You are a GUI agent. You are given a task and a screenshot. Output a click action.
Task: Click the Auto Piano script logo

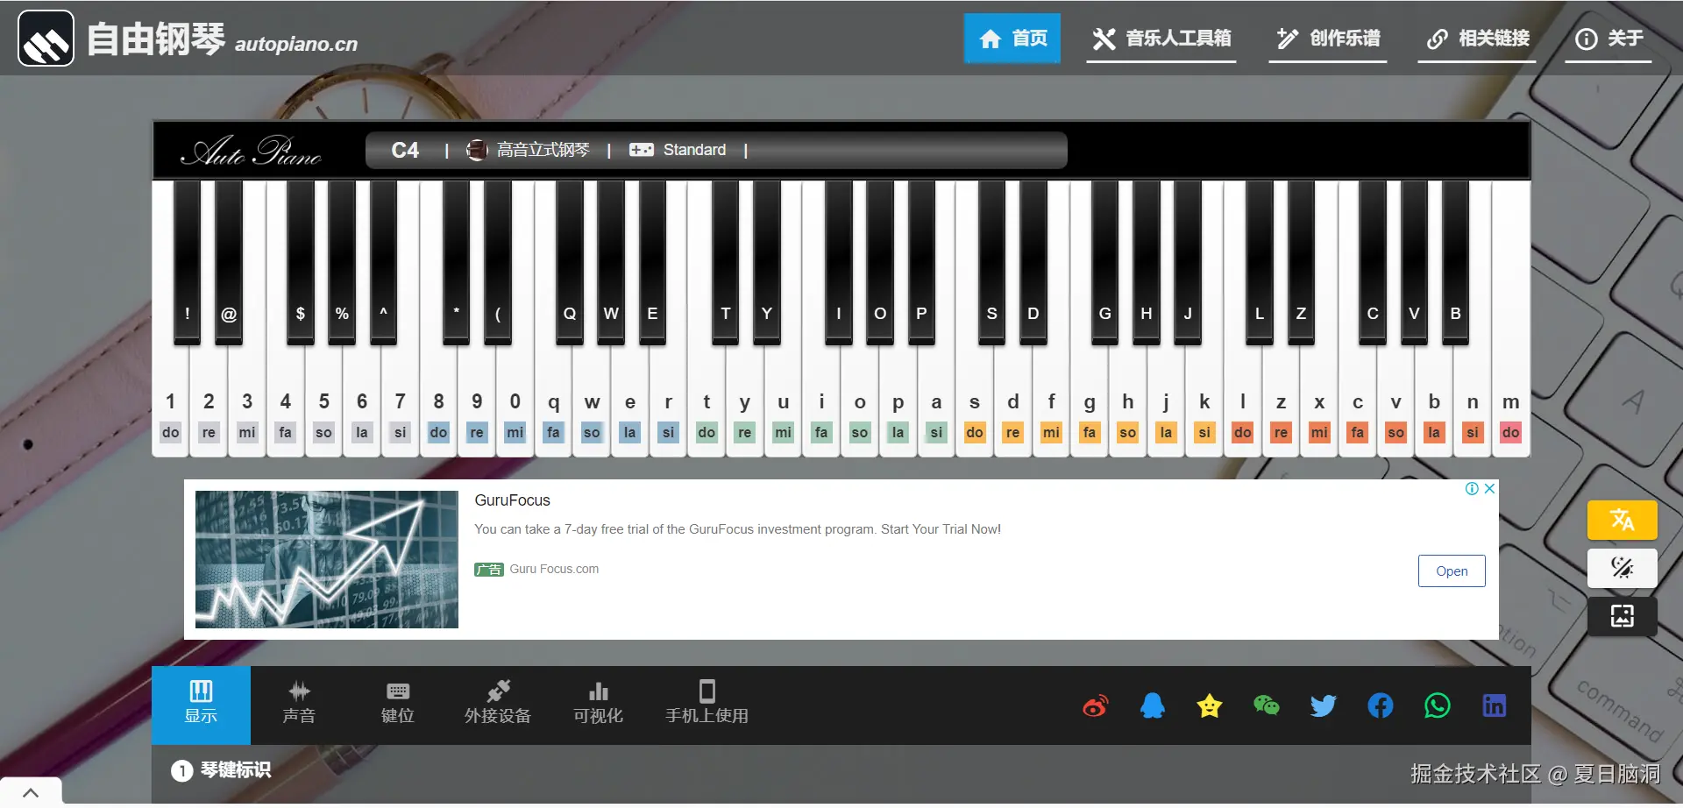pos(251,151)
